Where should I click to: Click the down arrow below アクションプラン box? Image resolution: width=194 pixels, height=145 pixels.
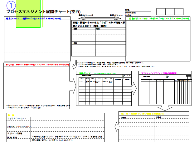point(164,108)
